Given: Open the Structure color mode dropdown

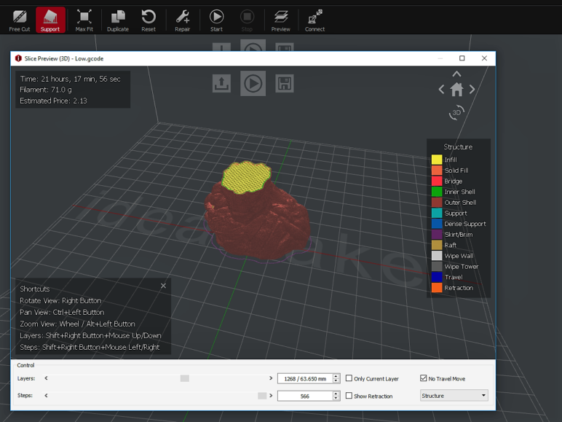Looking at the screenshot, I should 454,396.
